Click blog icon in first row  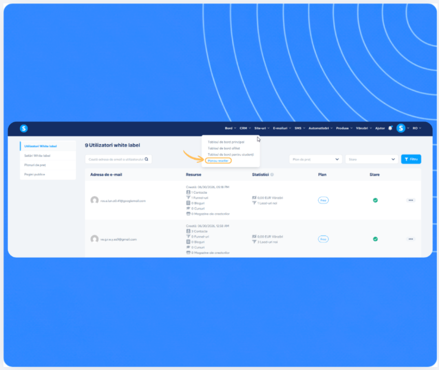coord(188,203)
